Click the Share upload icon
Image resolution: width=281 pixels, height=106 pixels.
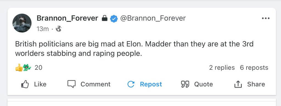point(238,84)
